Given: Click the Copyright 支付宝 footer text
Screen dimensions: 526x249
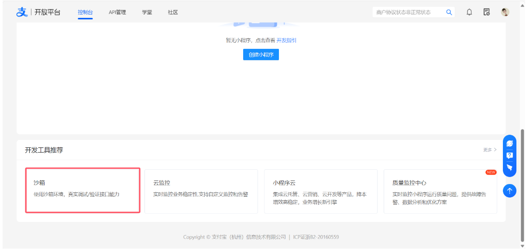Looking at the screenshot, I should tap(234, 237).
